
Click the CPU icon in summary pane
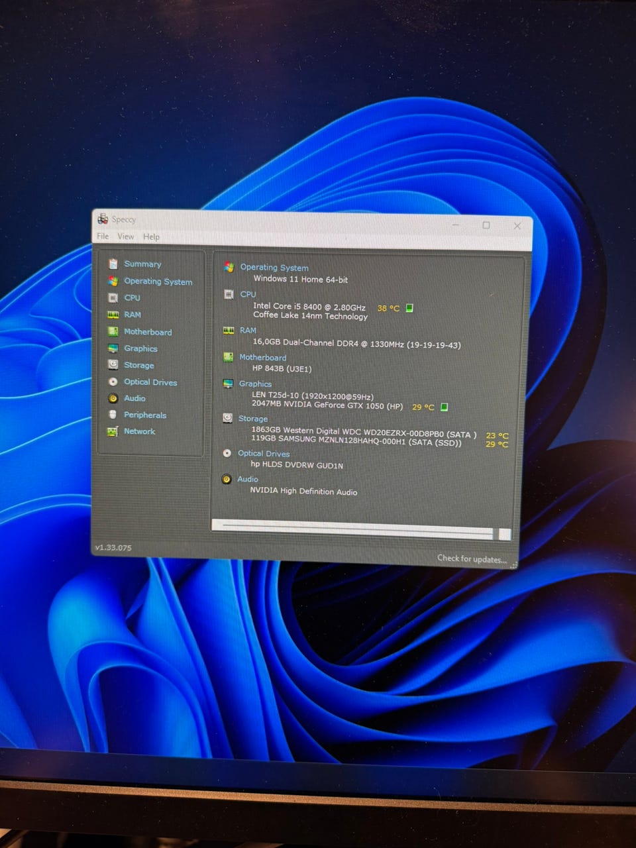pyautogui.click(x=229, y=294)
